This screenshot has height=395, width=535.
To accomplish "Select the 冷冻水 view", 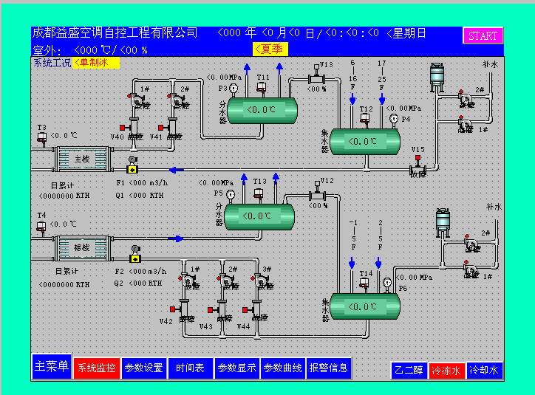I will (446, 370).
